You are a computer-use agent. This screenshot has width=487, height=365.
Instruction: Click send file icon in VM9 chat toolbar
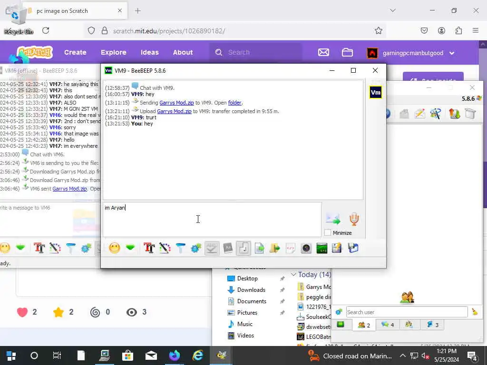click(x=259, y=248)
